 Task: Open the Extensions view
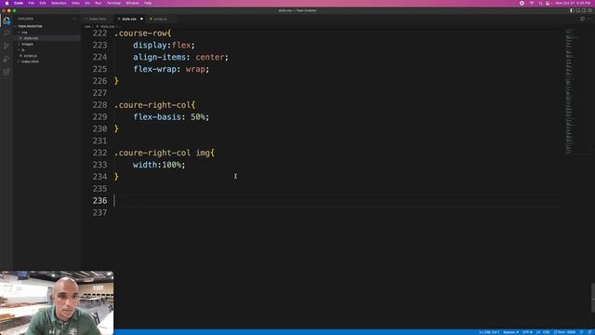click(x=7, y=72)
